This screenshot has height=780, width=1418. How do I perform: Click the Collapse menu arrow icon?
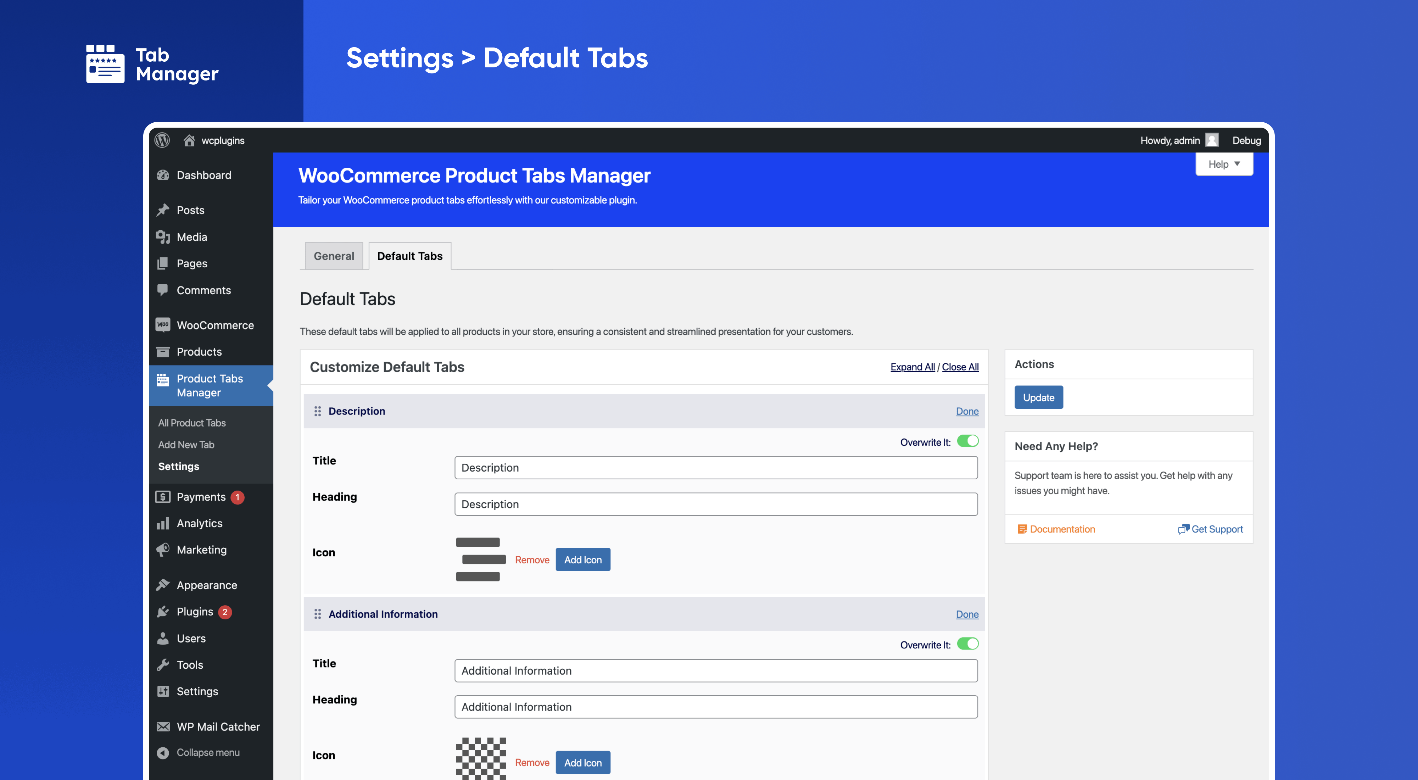162,752
